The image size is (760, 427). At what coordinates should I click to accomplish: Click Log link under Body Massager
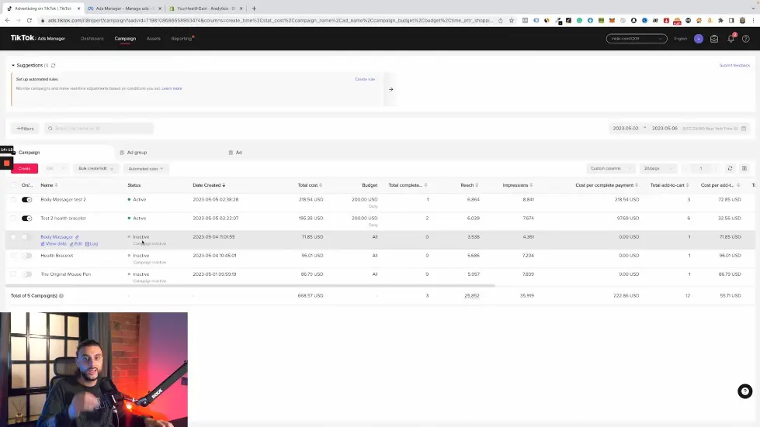(92, 244)
